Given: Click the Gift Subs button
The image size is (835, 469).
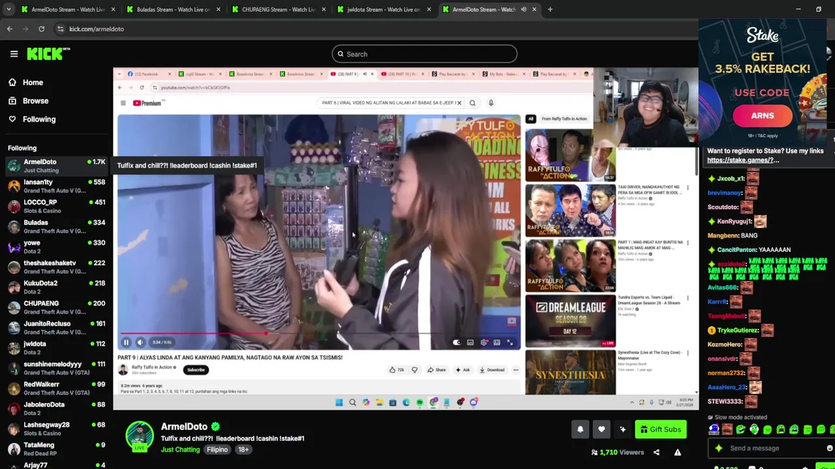Looking at the screenshot, I should coord(660,429).
